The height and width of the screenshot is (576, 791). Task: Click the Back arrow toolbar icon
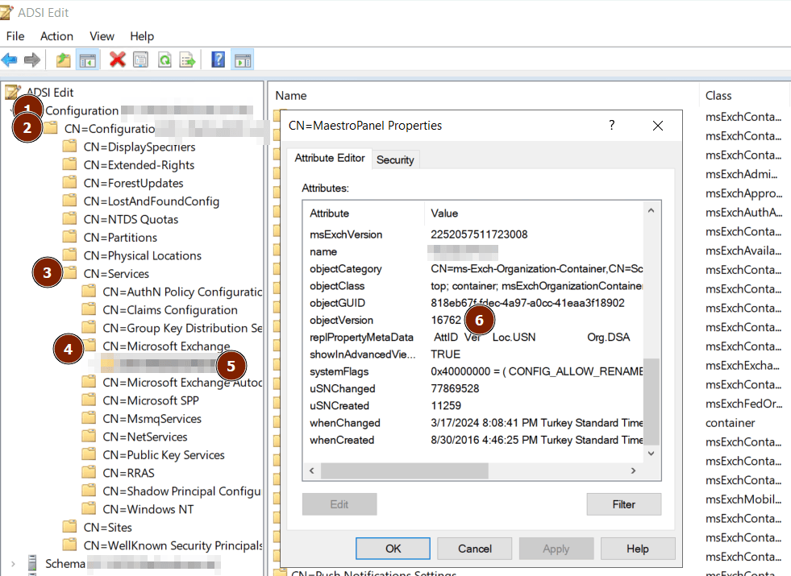(10, 60)
